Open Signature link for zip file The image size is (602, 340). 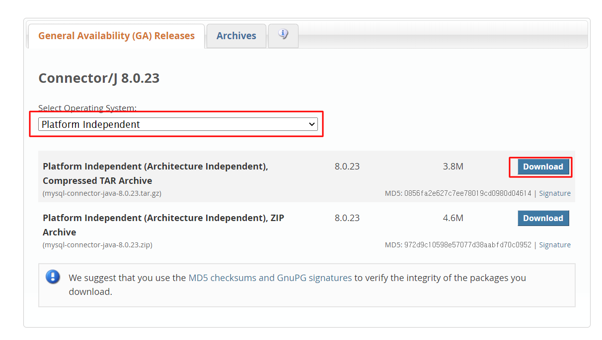(x=555, y=245)
